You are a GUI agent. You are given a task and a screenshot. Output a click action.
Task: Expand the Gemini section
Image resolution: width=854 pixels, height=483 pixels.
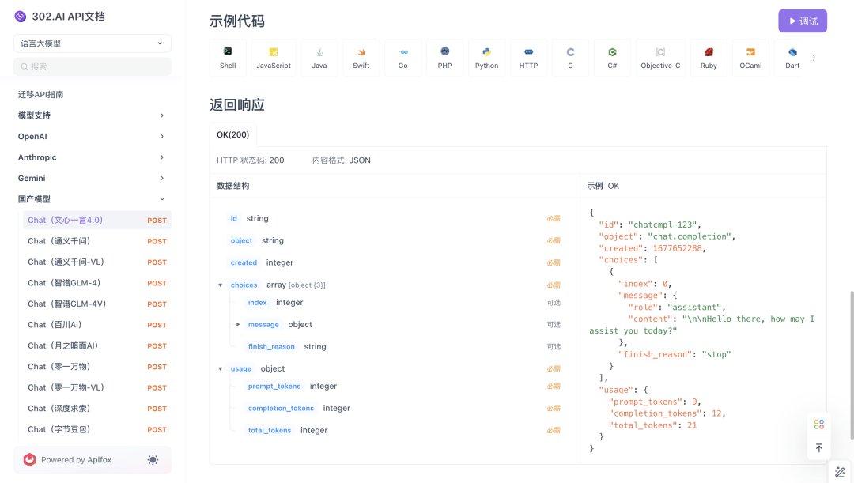[x=92, y=178]
